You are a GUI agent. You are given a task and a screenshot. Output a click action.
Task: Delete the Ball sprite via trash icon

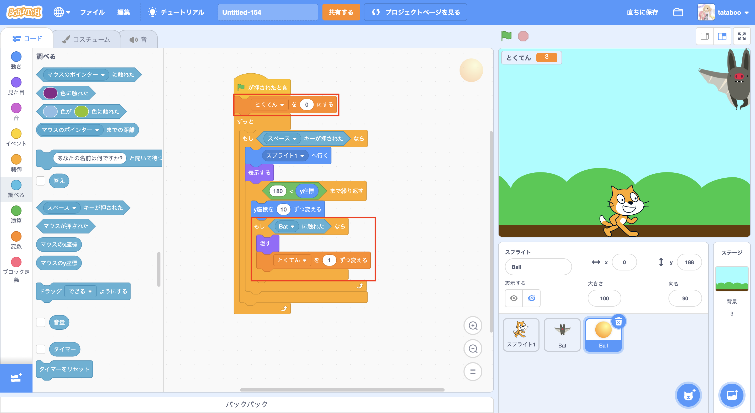[618, 322]
